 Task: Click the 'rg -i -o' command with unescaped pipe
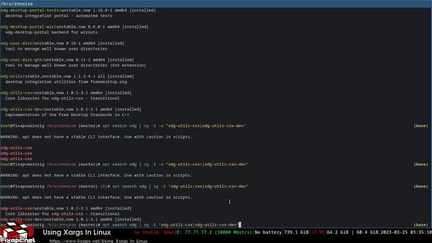[174, 126]
